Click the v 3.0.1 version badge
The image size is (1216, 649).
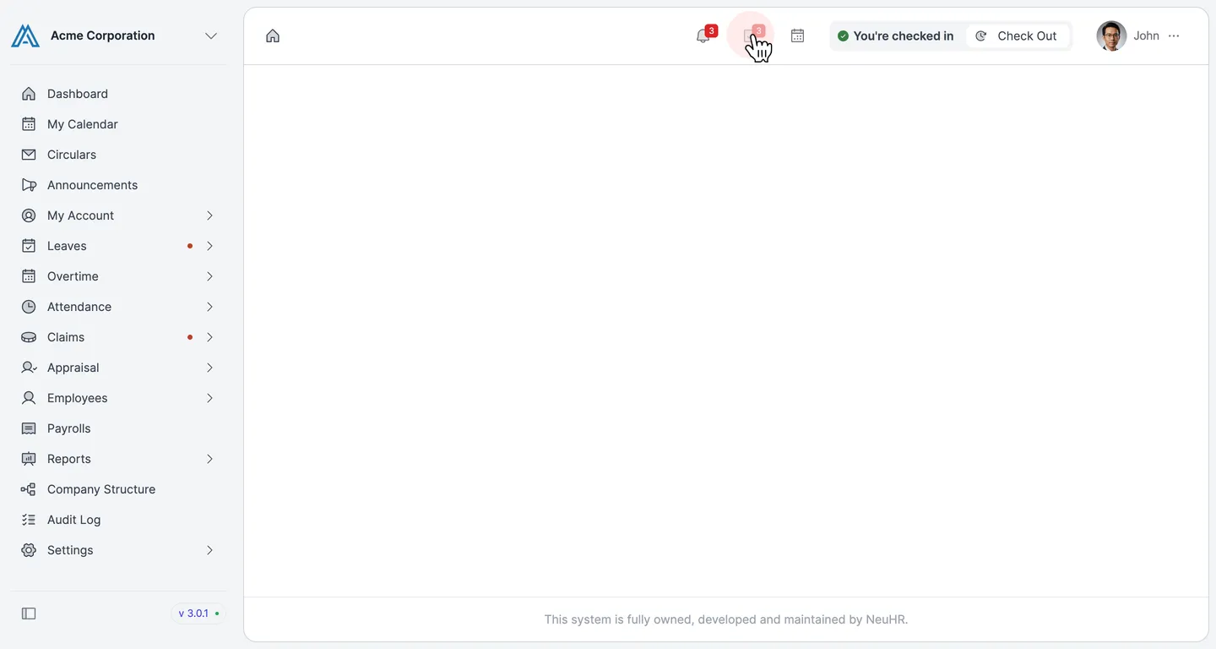tap(198, 614)
